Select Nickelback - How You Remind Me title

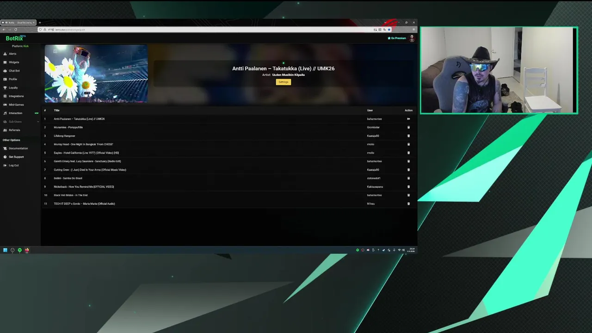pyautogui.click(x=84, y=187)
